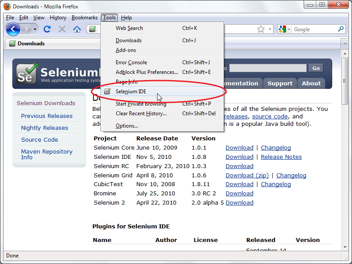Open the About site tab
Image resolution: width=352 pixels, height=264 pixels.
click(311, 83)
